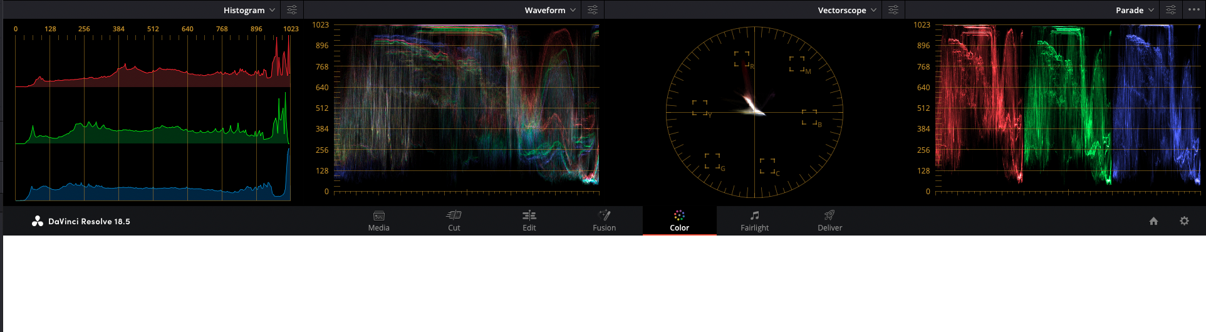Open the Waveform scope settings icon
Viewport: 1206px width, 332px height.
(x=593, y=10)
